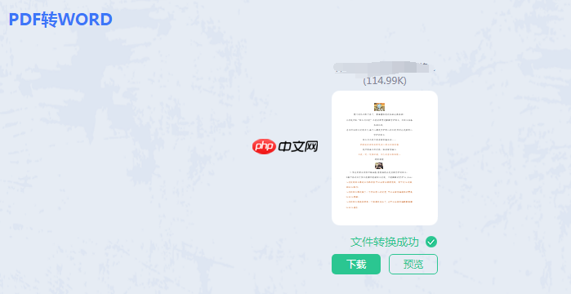Click the 文件转换成功 status text
The width and height of the screenshot is (571, 294).
385,242
